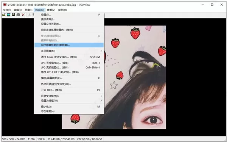Click status bar image index 11/16
Image resolution: width=227 pixels, height=142 pixels.
click(31, 139)
